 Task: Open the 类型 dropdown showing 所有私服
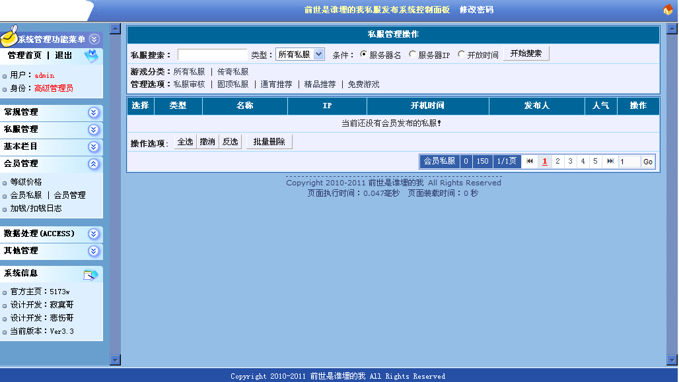(x=300, y=55)
